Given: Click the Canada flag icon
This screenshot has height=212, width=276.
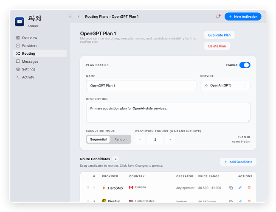Looking at the screenshot, I should tap(131, 187).
